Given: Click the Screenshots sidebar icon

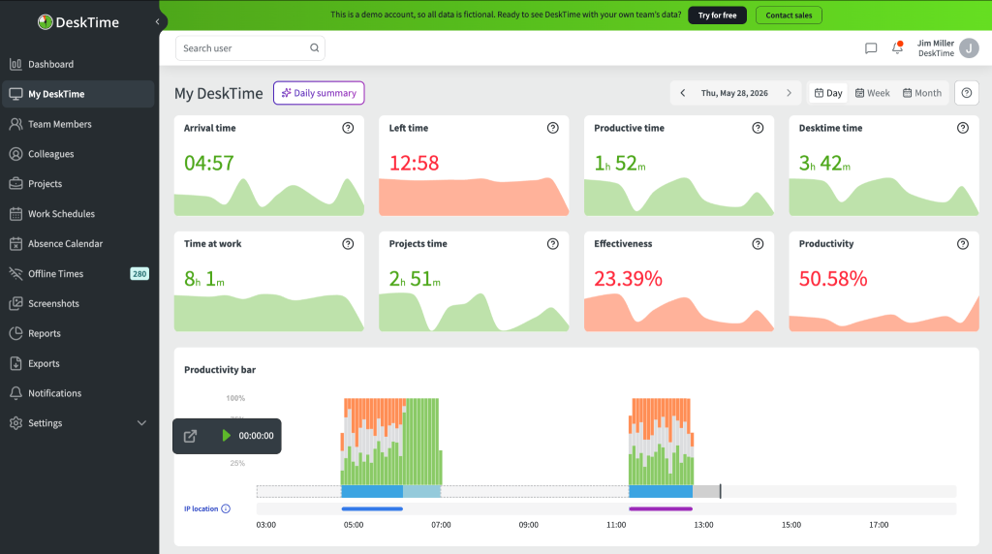Looking at the screenshot, I should point(15,303).
